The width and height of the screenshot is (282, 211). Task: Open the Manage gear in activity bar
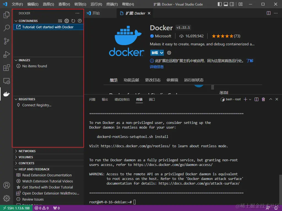click(7, 198)
